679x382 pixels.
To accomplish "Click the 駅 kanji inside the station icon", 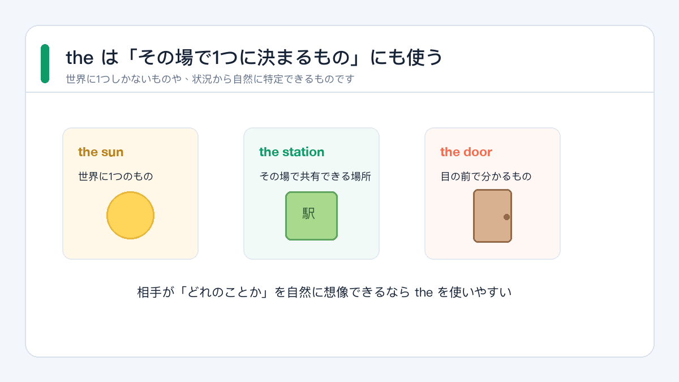I will [309, 213].
